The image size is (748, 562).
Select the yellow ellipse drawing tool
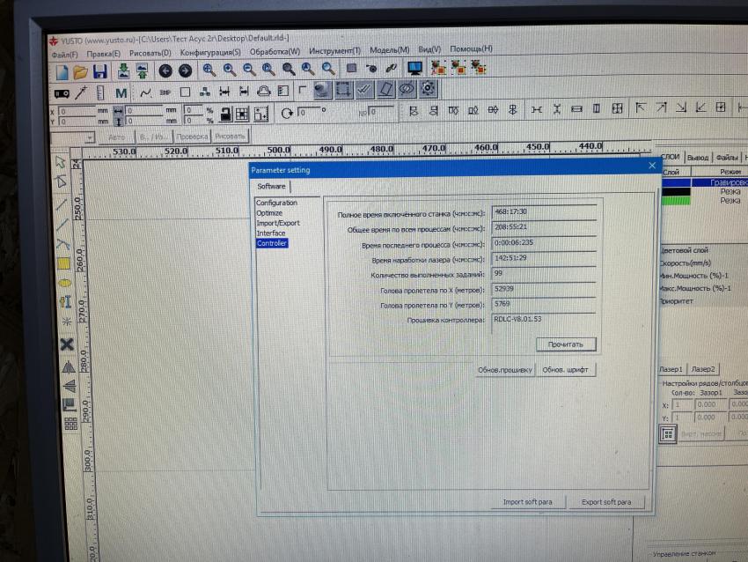(64, 283)
